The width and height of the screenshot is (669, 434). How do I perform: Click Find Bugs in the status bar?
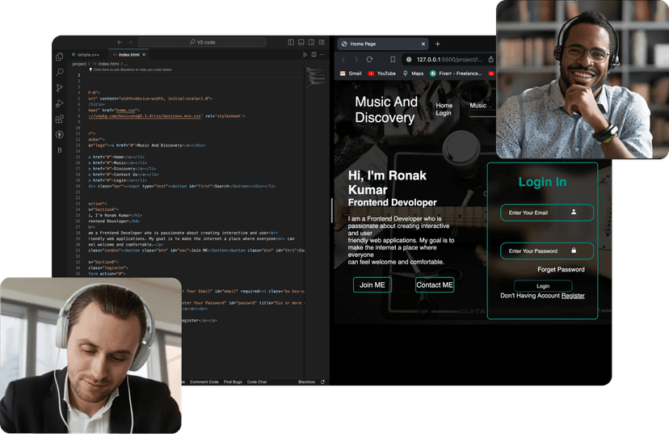233,382
